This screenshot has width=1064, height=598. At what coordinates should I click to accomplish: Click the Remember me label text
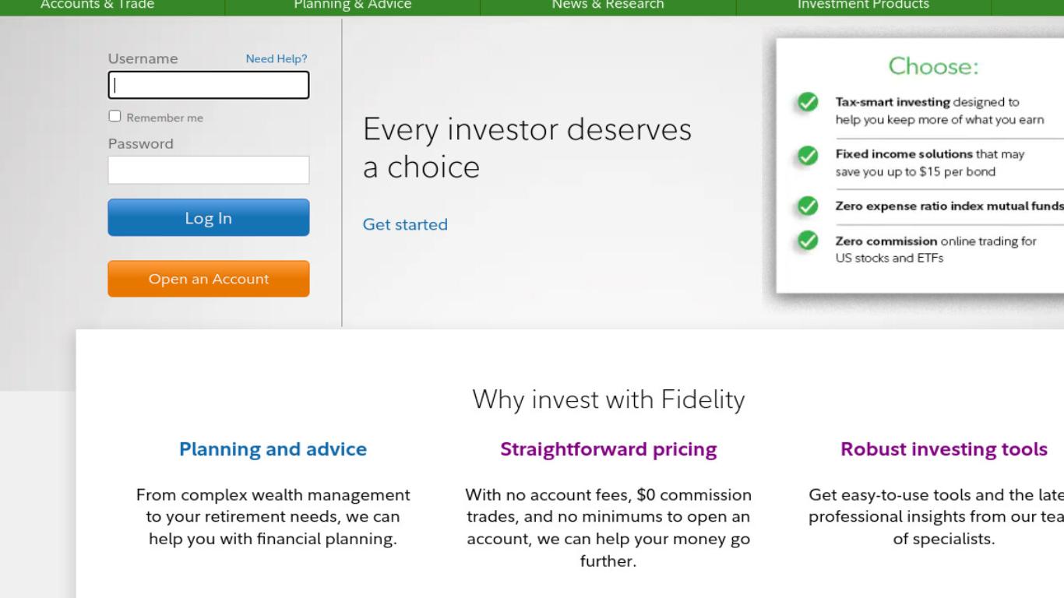tap(164, 118)
